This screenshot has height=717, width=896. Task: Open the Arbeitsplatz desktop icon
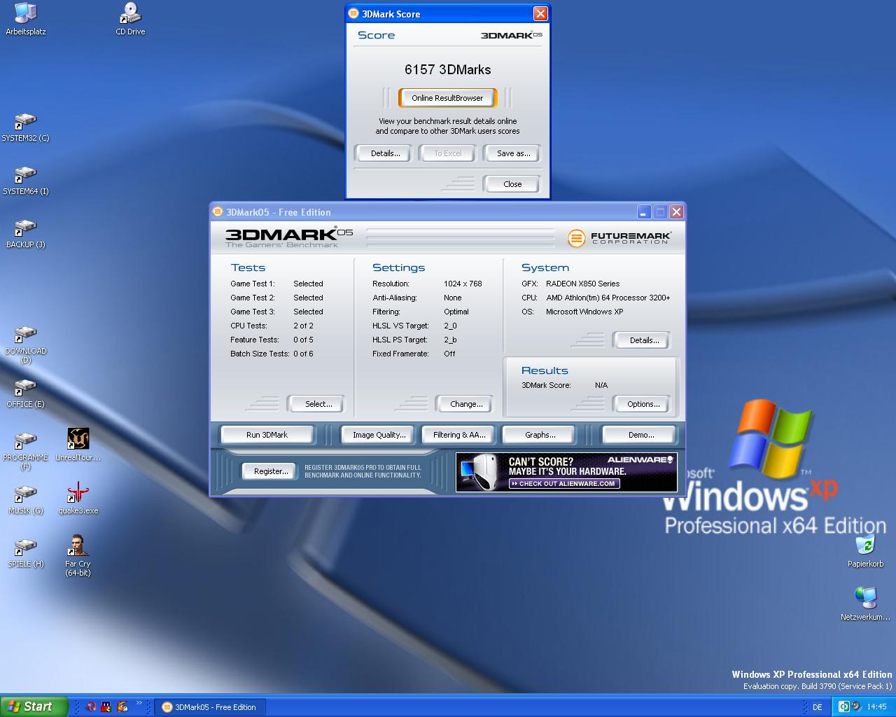click(x=26, y=19)
